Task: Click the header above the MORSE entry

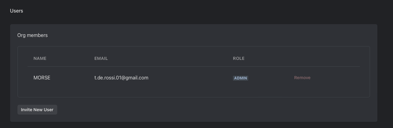Action: [40, 58]
